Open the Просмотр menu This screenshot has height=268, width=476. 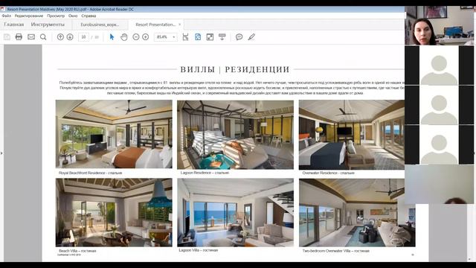pyautogui.click(x=56, y=16)
